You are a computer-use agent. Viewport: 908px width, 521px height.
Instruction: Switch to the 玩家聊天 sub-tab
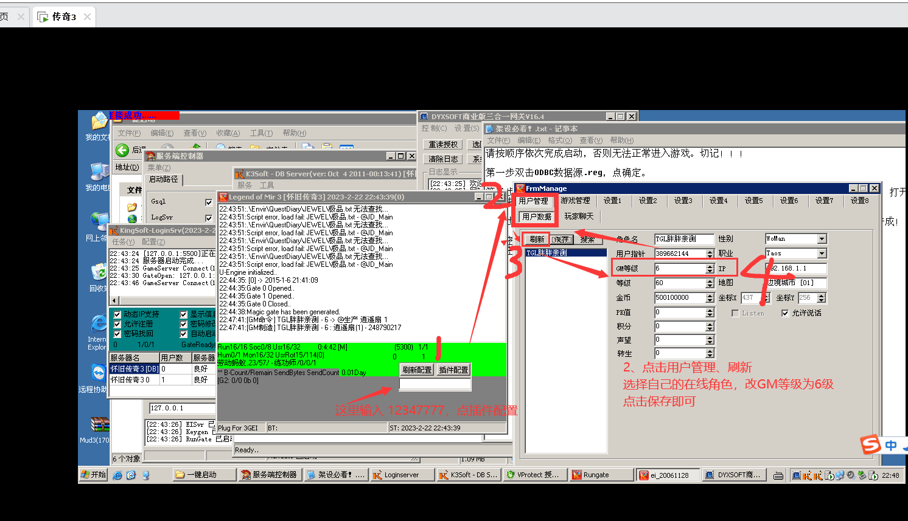(579, 216)
